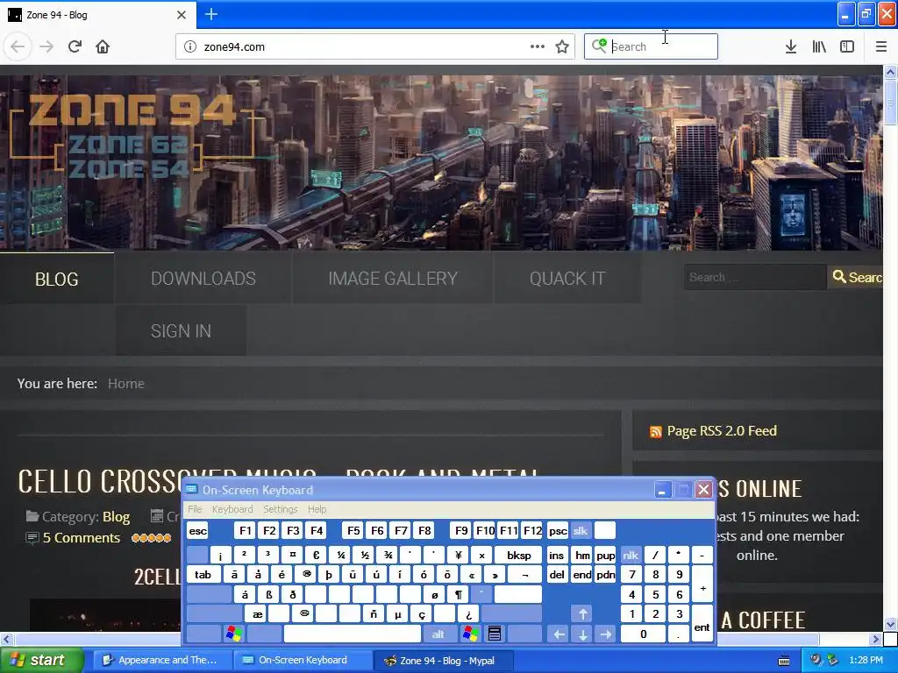
Task: Open the 5 Comments link
Action: [x=82, y=538]
